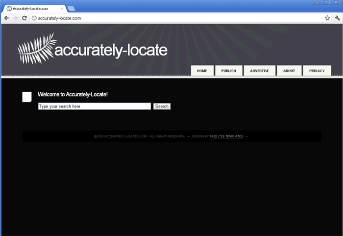Click the palm leaf logo image
This screenshot has width=343, height=236.
[x=37, y=49]
